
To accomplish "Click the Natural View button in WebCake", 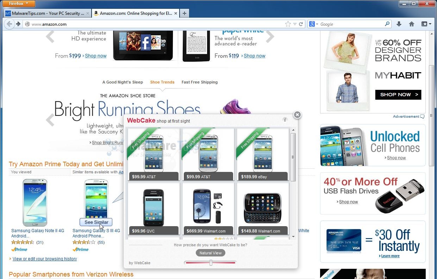I will (x=211, y=253).
